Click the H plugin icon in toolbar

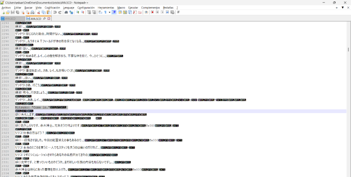pos(178,12)
